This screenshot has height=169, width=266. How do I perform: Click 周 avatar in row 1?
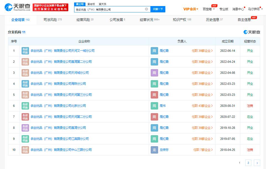pyautogui.click(x=154, y=51)
